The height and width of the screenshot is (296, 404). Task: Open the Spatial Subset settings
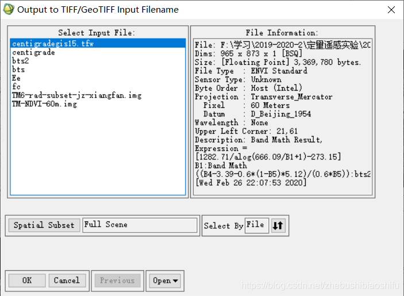(44, 225)
